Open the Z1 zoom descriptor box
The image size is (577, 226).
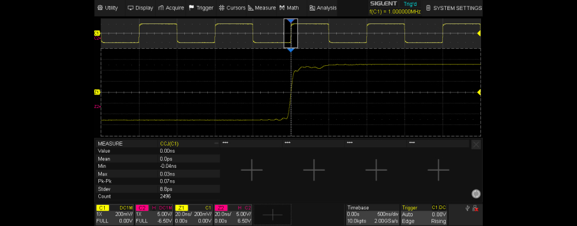click(194, 215)
